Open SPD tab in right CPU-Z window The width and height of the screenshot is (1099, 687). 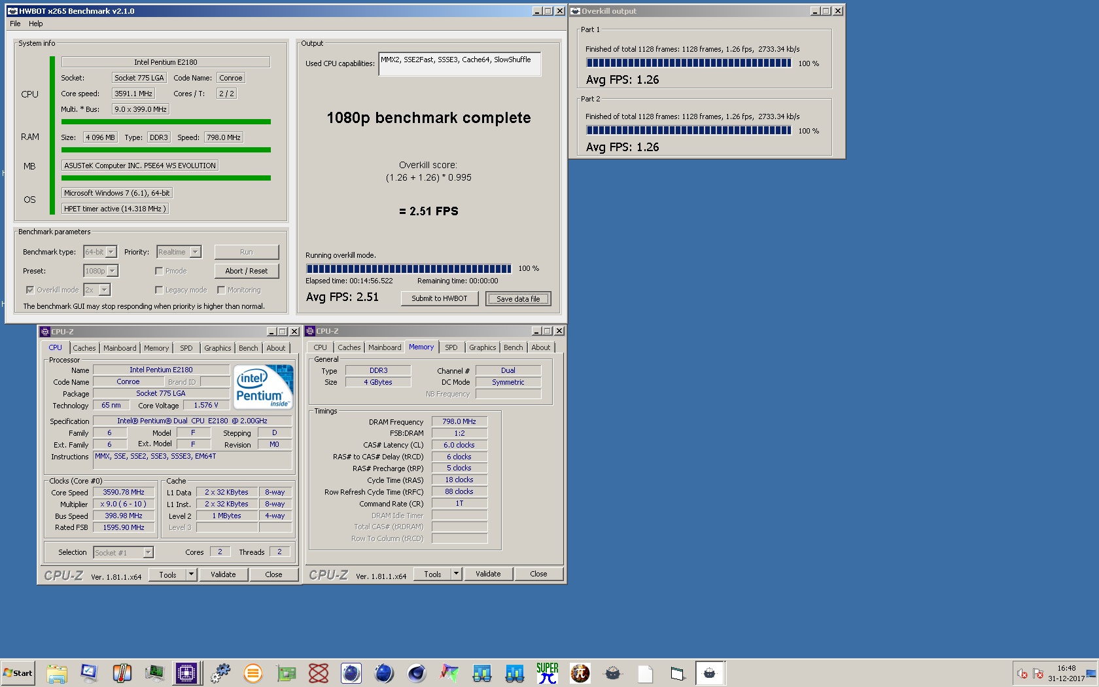pos(451,347)
